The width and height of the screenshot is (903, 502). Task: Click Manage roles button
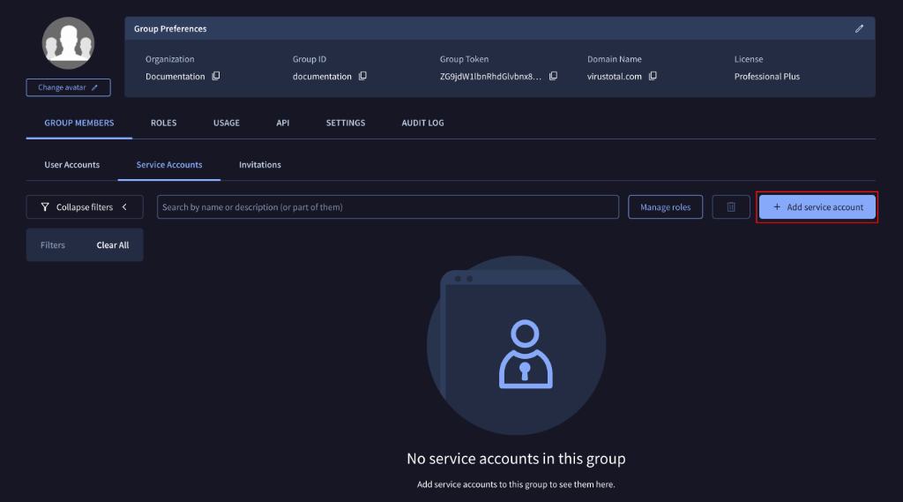tap(665, 207)
